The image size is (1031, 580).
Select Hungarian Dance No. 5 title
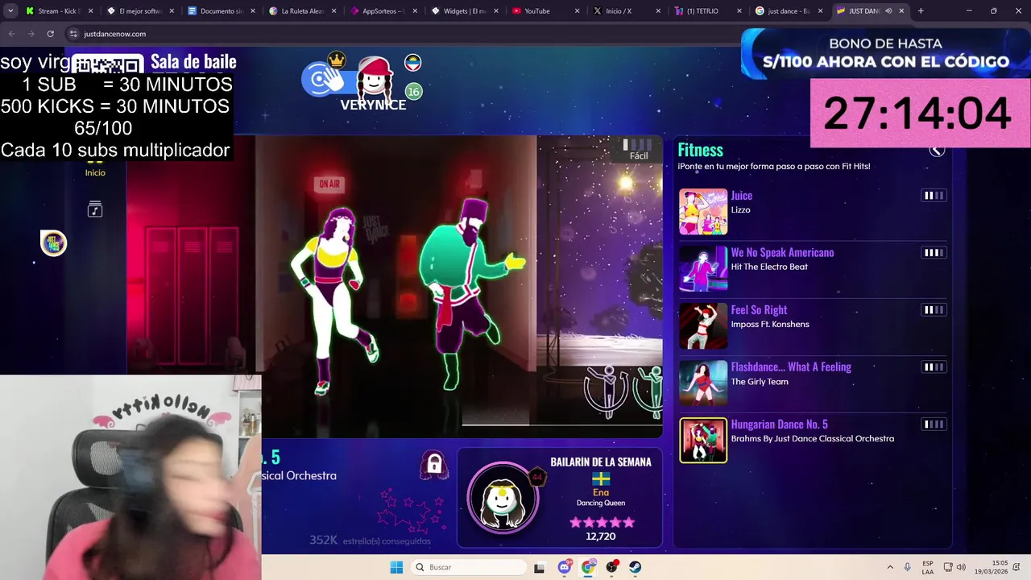point(779,424)
